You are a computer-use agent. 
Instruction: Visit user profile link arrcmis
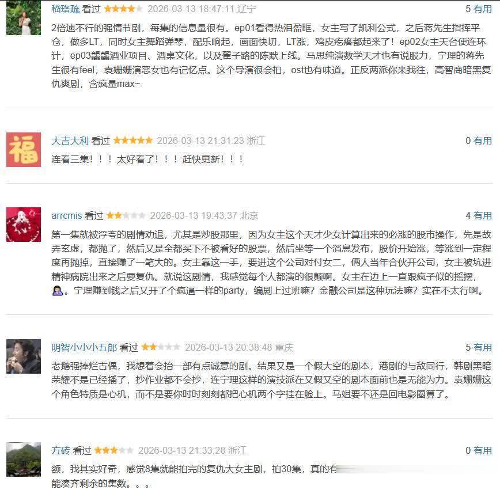[x=67, y=216]
